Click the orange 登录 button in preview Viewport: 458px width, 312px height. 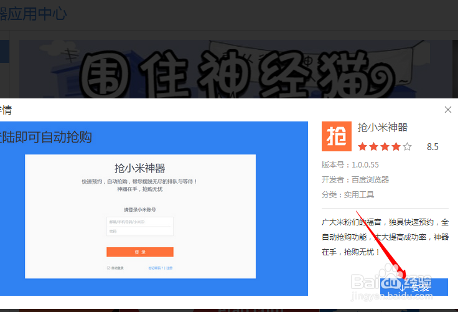(140, 252)
